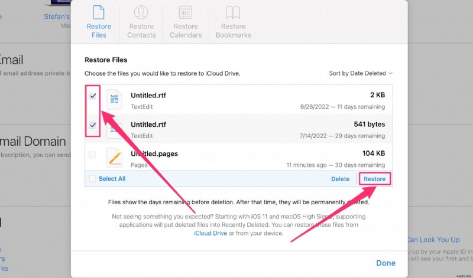
Task: Switch to the Restore Bookmarks tab
Action: 233,22
